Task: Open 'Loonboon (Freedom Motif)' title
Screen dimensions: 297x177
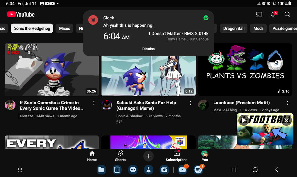Action: point(242,103)
